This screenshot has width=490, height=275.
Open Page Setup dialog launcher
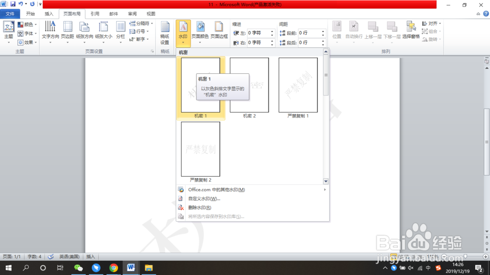coord(152,51)
